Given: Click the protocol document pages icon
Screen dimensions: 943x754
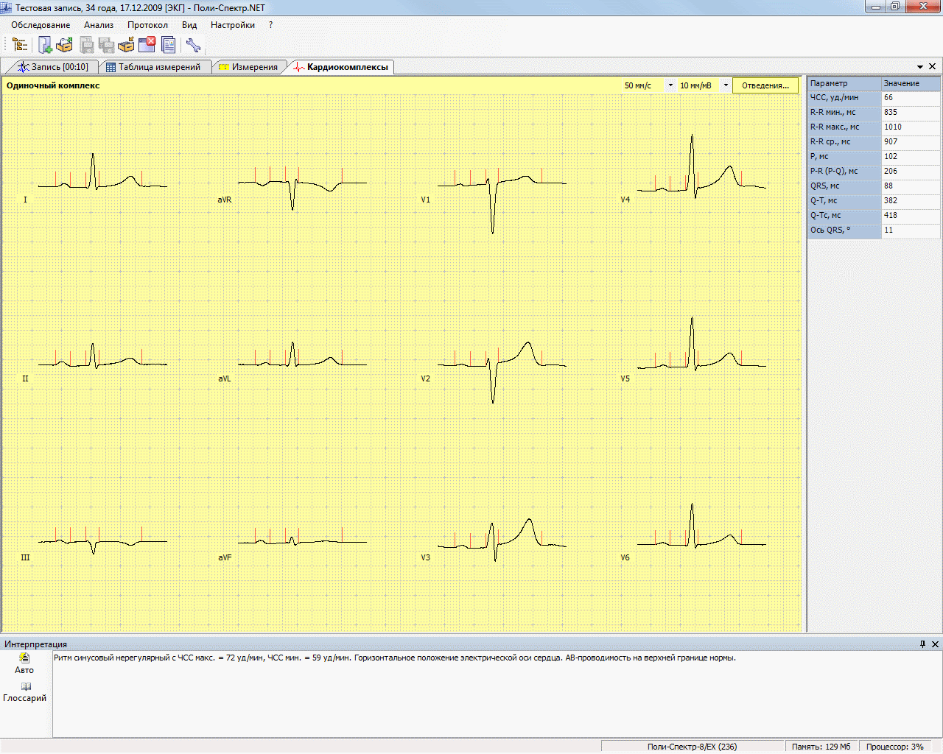Looking at the screenshot, I should (x=169, y=46).
